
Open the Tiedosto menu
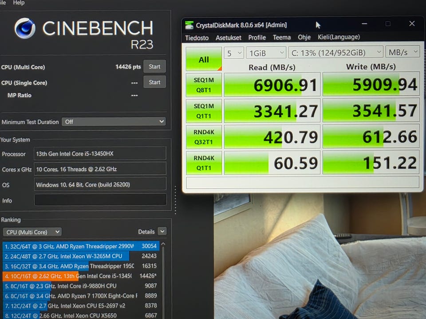tap(197, 38)
